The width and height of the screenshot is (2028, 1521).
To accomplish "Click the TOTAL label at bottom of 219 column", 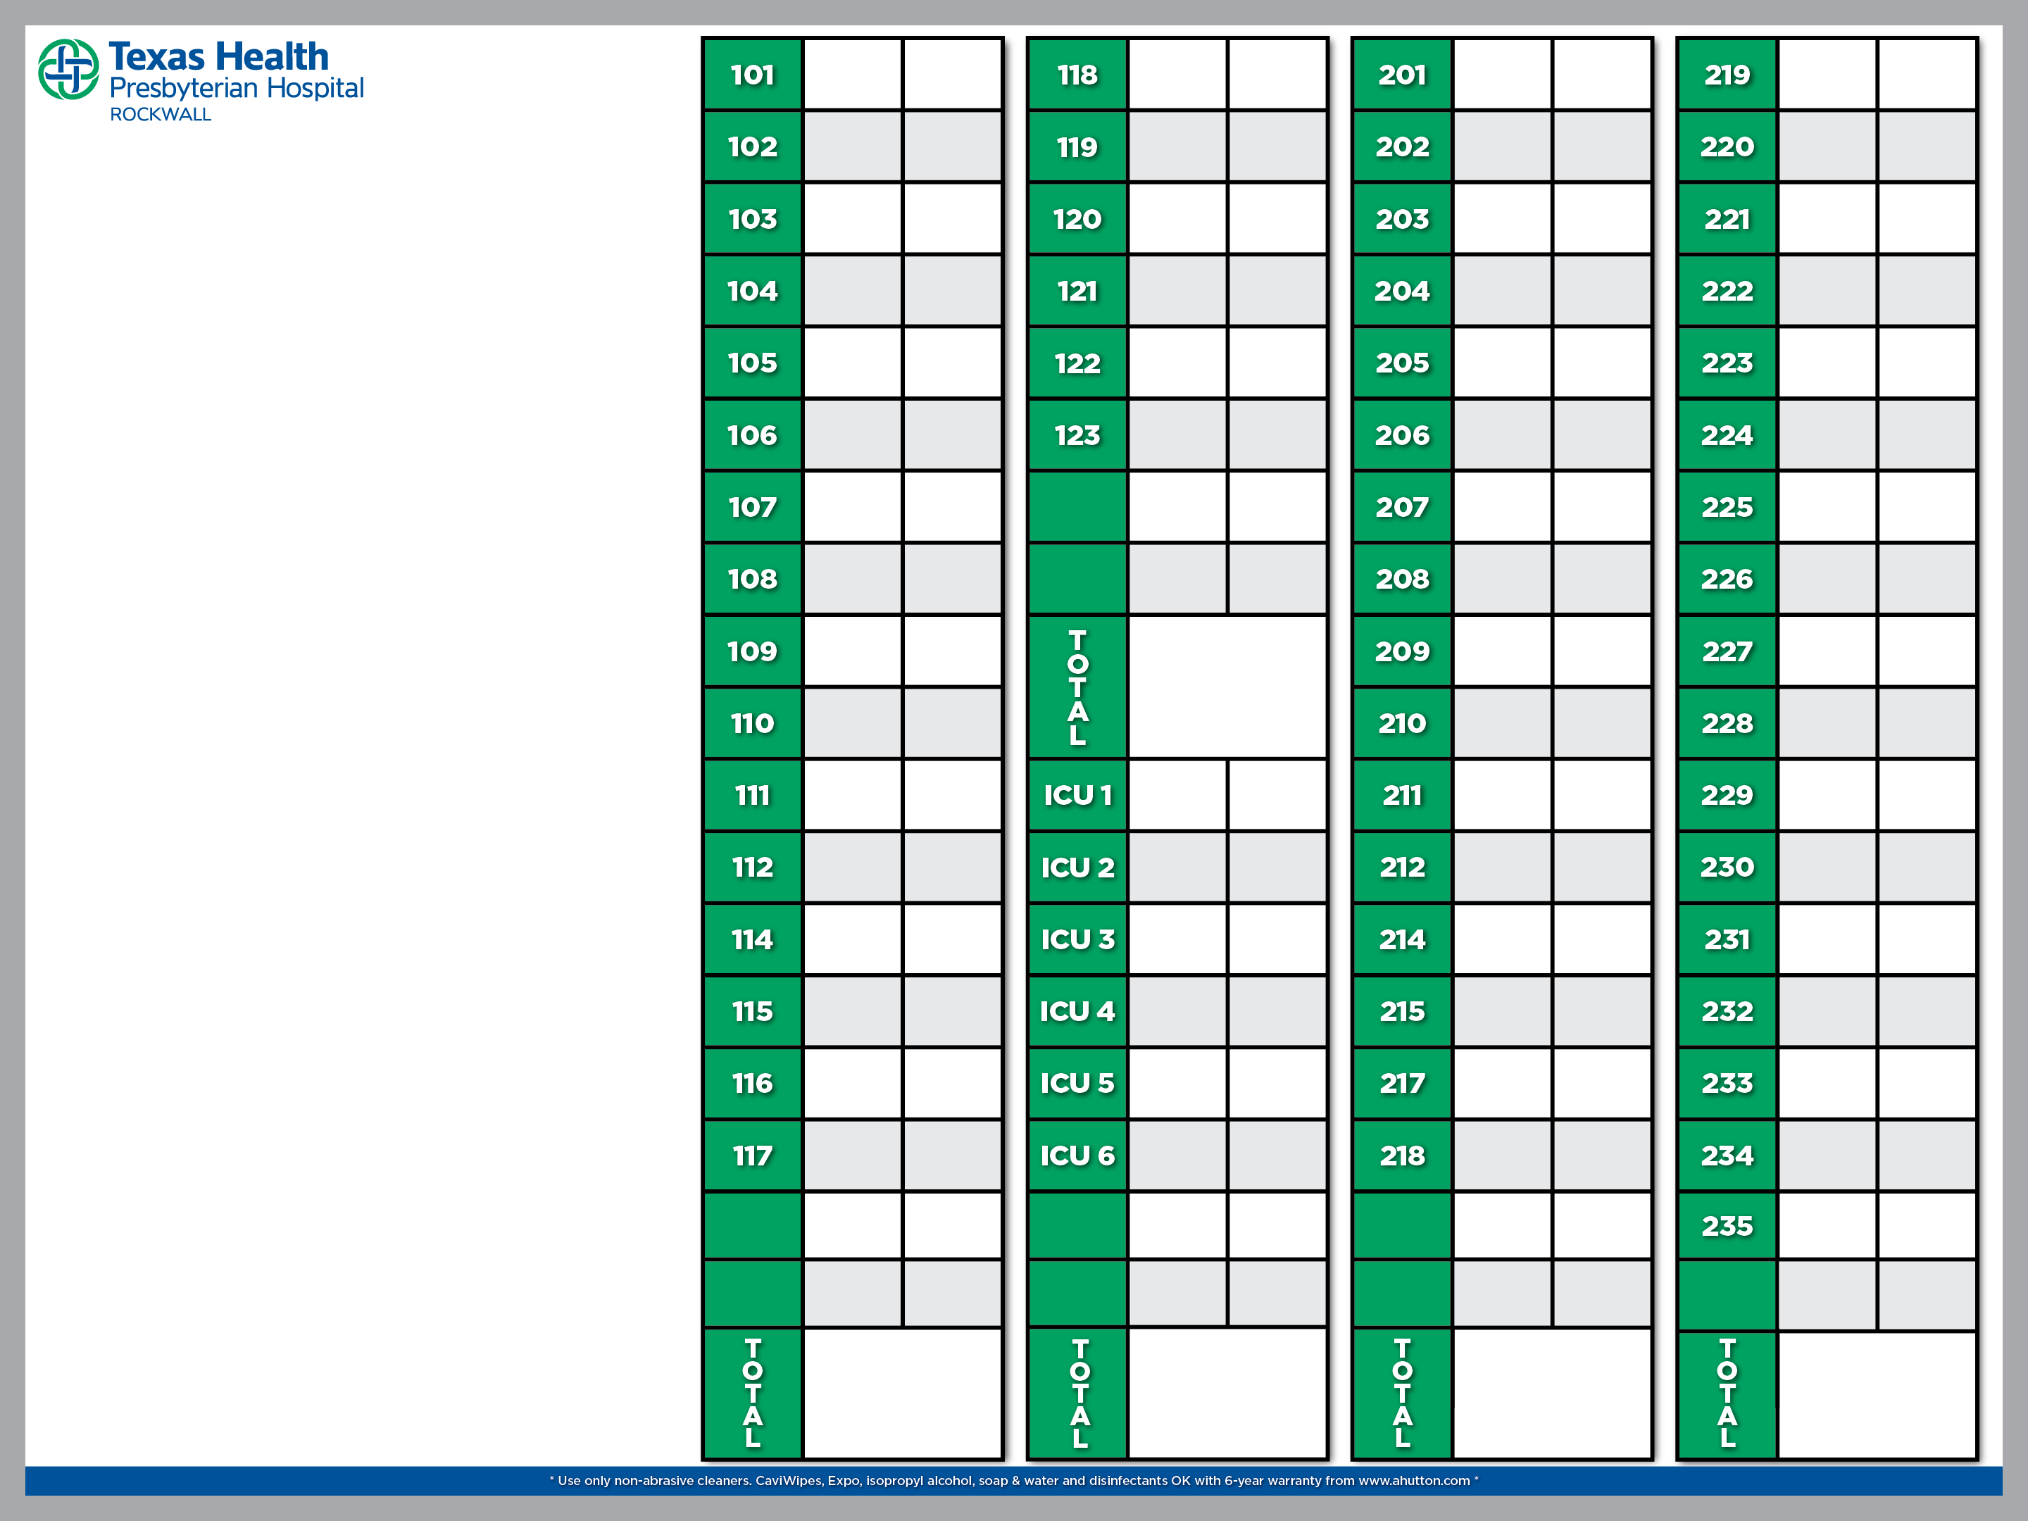I will pyautogui.click(x=1727, y=1396).
